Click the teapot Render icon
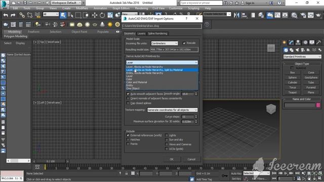The height and width of the screenshot is (182, 324). (318, 15)
